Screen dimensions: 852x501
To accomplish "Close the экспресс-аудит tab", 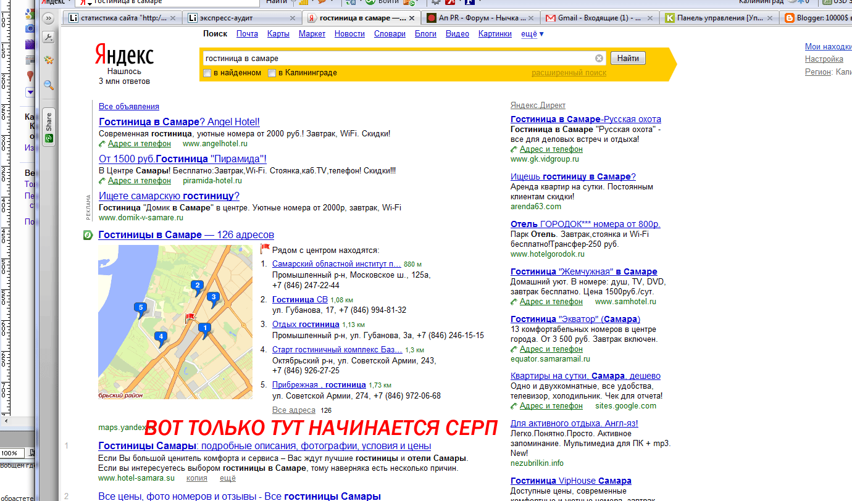I will [293, 19].
